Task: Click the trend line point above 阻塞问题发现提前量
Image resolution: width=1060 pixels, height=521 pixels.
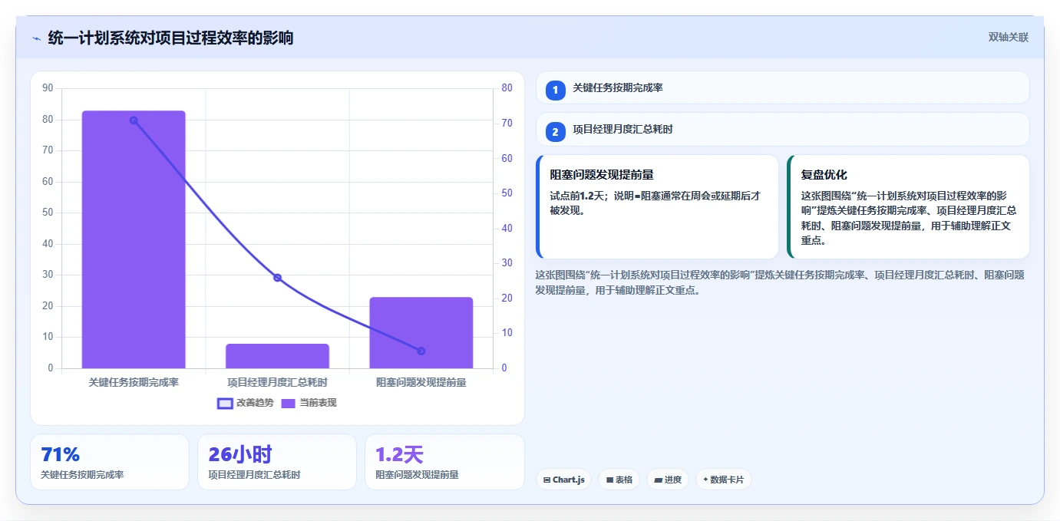Action: pos(421,351)
